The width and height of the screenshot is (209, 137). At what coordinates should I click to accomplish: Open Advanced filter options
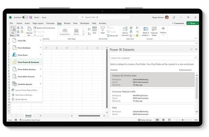112,36
